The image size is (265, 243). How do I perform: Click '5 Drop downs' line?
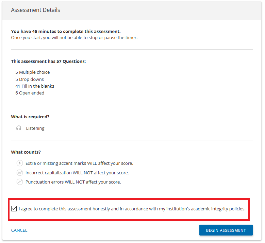point(30,80)
